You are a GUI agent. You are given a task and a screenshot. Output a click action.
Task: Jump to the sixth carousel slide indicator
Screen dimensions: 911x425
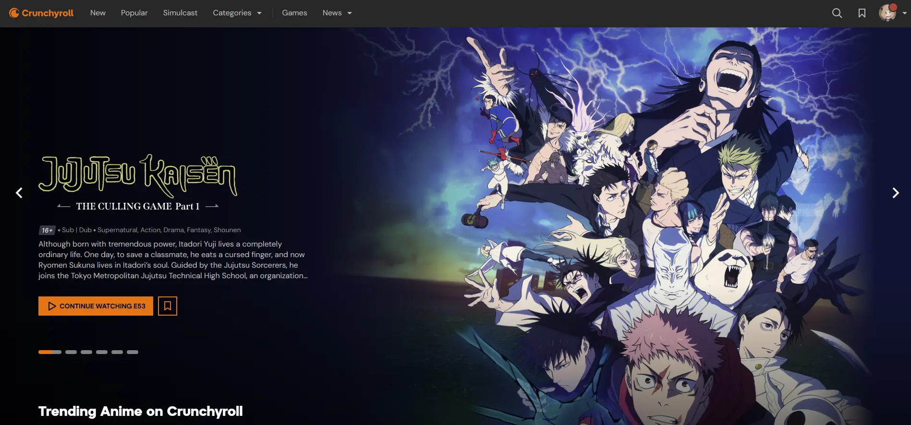[133, 352]
